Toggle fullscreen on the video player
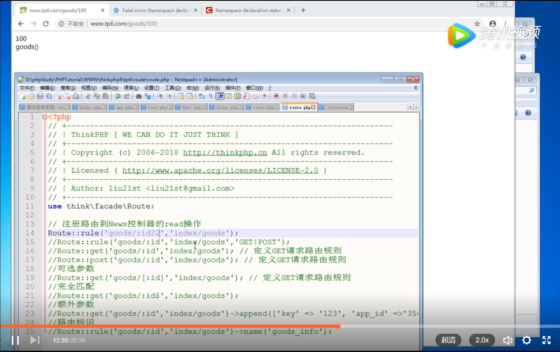Screen dimensions: 560x352 click(547, 340)
